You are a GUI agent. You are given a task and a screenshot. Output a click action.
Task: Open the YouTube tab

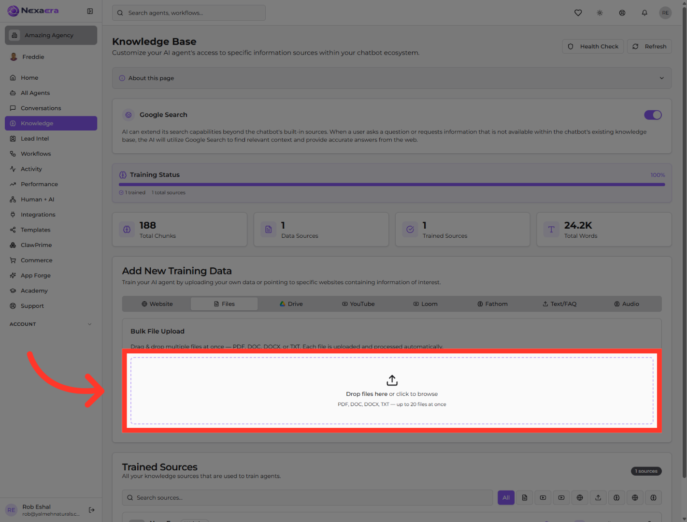358,304
